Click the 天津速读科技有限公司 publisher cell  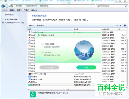click(82, 85)
